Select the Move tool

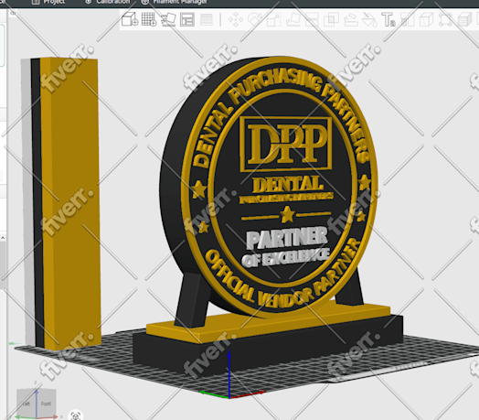click(x=236, y=20)
